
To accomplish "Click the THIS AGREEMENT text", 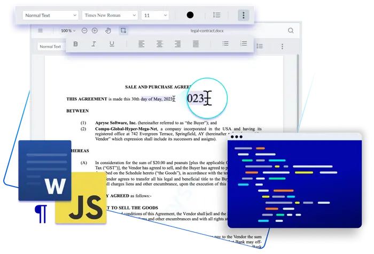I will [87, 99].
